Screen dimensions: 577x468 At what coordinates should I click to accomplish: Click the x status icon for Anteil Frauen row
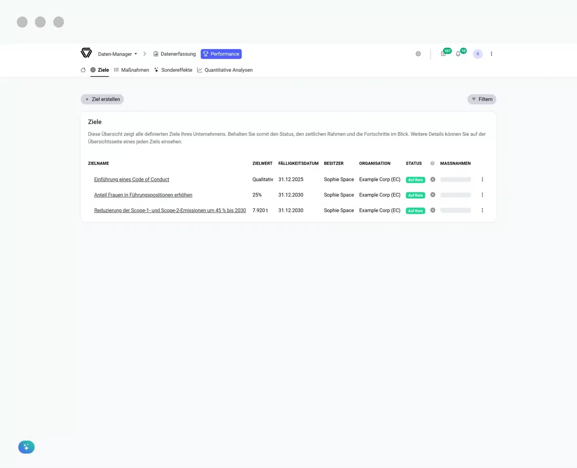click(433, 195)
